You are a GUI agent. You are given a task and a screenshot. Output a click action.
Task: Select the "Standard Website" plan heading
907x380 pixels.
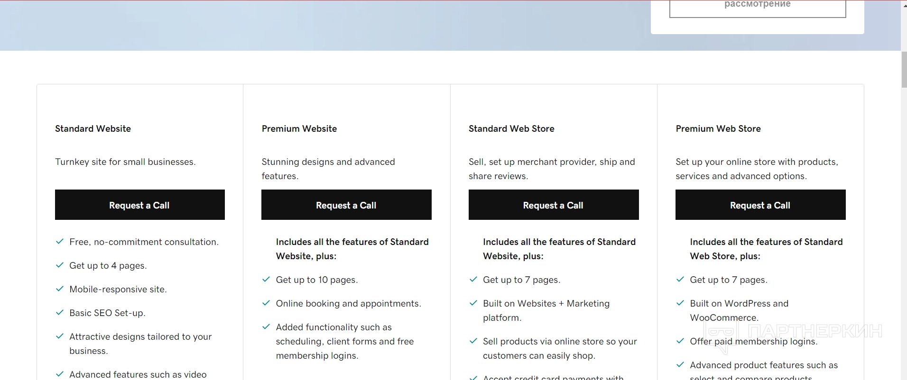93,128
